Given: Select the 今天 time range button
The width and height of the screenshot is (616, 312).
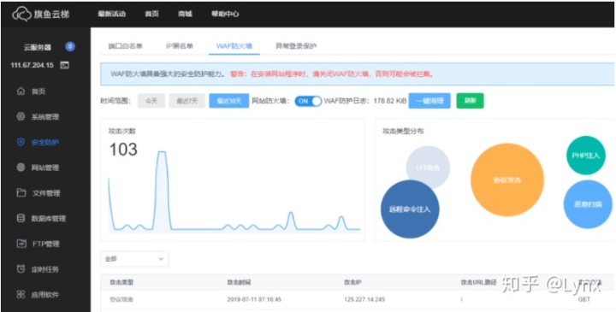Looking at the screenshot, I should [151, 101].
